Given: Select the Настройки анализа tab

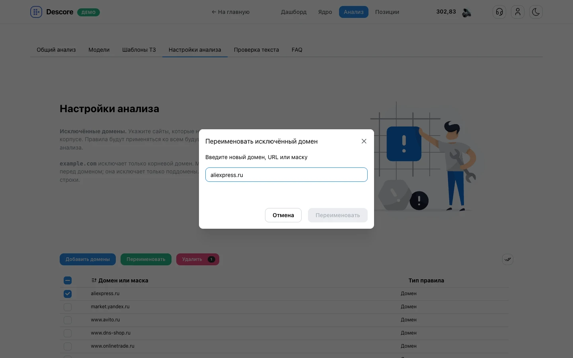Looking at the screenshot, I should click(195, 50).
